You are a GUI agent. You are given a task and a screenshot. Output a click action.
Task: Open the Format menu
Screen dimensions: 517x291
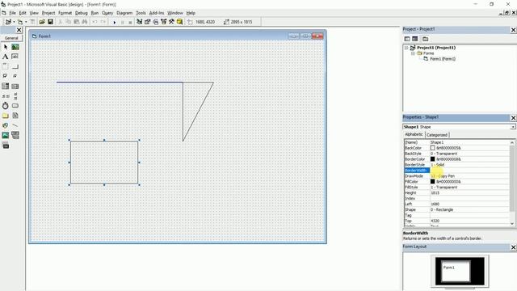click(65, 13)
